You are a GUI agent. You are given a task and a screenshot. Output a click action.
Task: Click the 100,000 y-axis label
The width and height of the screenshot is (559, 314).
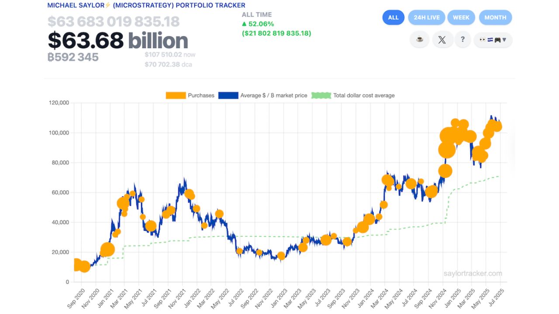59,133
